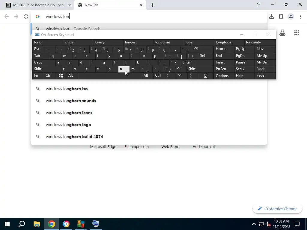Toggle Chrome side panel icon
This screenshot has height=230, width=307.
281,16
